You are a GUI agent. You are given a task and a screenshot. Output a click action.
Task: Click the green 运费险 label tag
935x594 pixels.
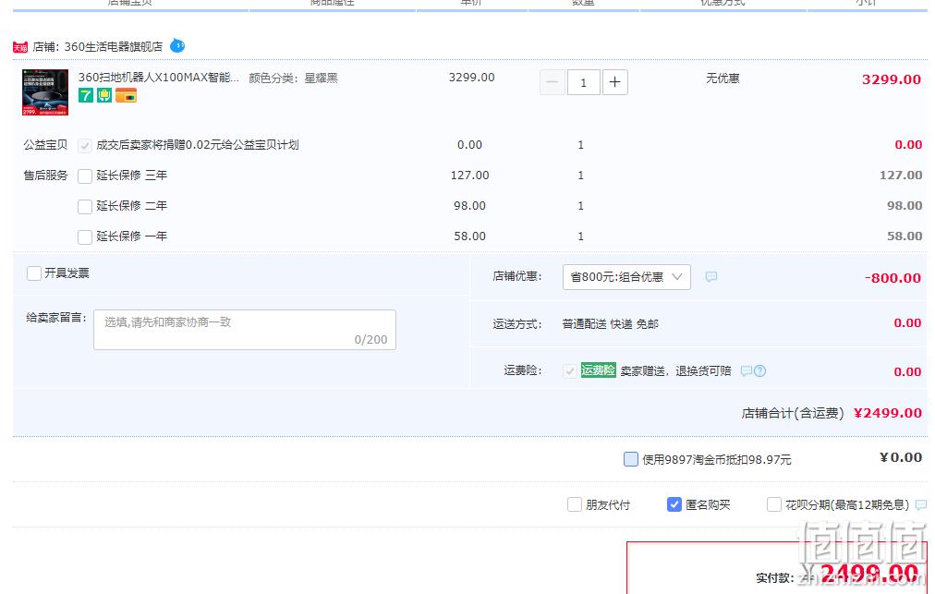(598, 370)
